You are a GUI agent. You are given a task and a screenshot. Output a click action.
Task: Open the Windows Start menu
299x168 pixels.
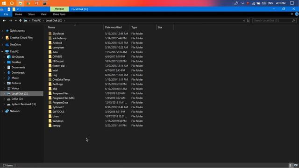(4, 3)
